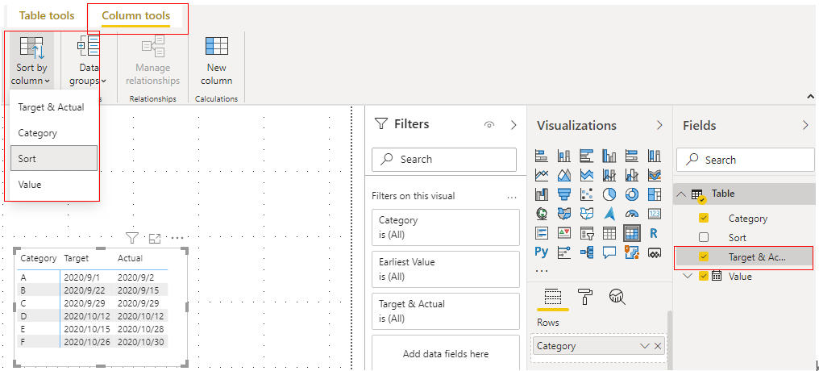Select the Stacked bar chart visual
Viewport: 819px width, 371px height.
542,155
